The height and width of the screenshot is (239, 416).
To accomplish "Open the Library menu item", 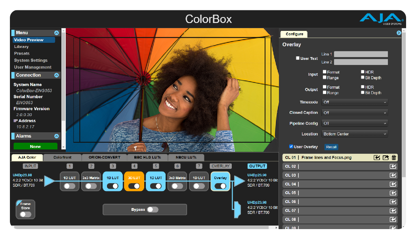I will pos(21,47).
